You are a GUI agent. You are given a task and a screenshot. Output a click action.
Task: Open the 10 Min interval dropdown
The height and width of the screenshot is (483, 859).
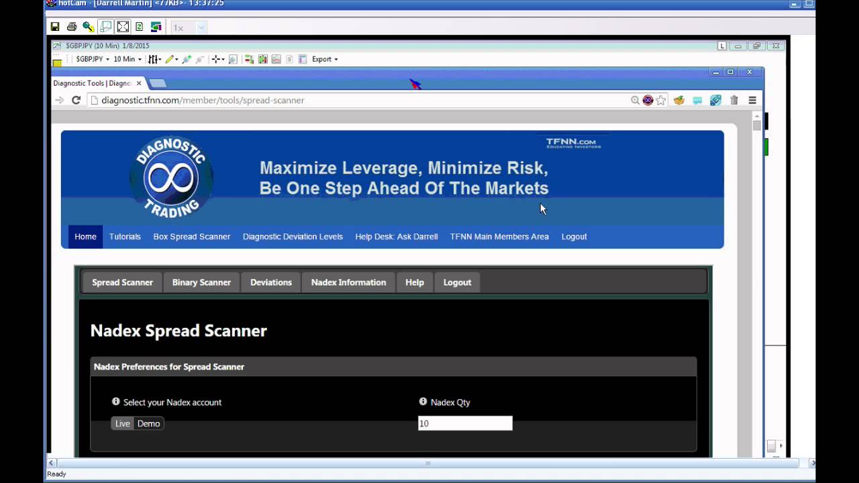pos(128,59)
